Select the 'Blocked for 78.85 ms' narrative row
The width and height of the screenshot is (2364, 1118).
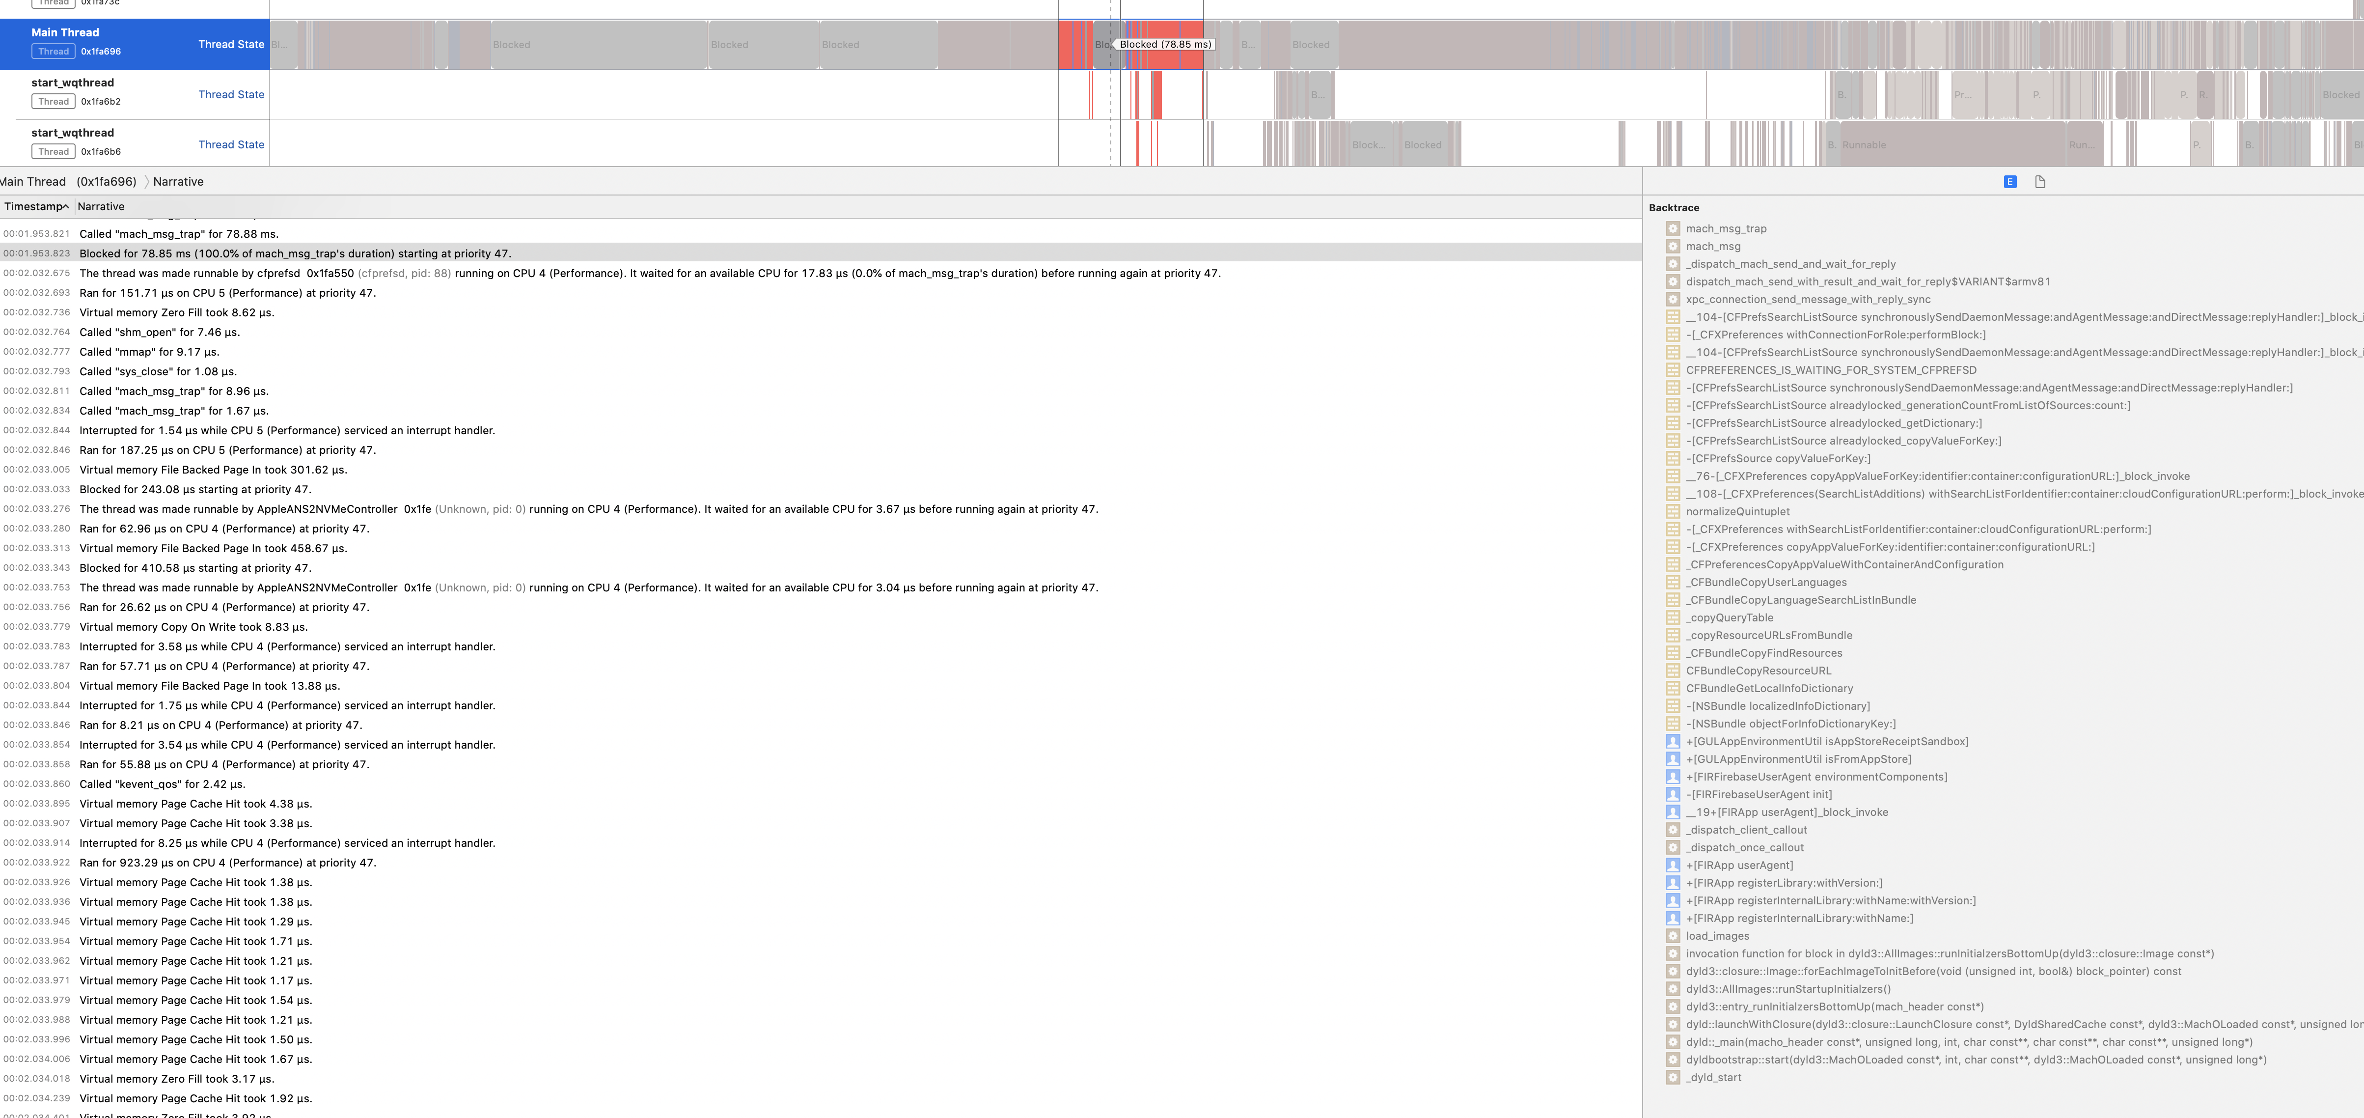[x=294, y=253]
